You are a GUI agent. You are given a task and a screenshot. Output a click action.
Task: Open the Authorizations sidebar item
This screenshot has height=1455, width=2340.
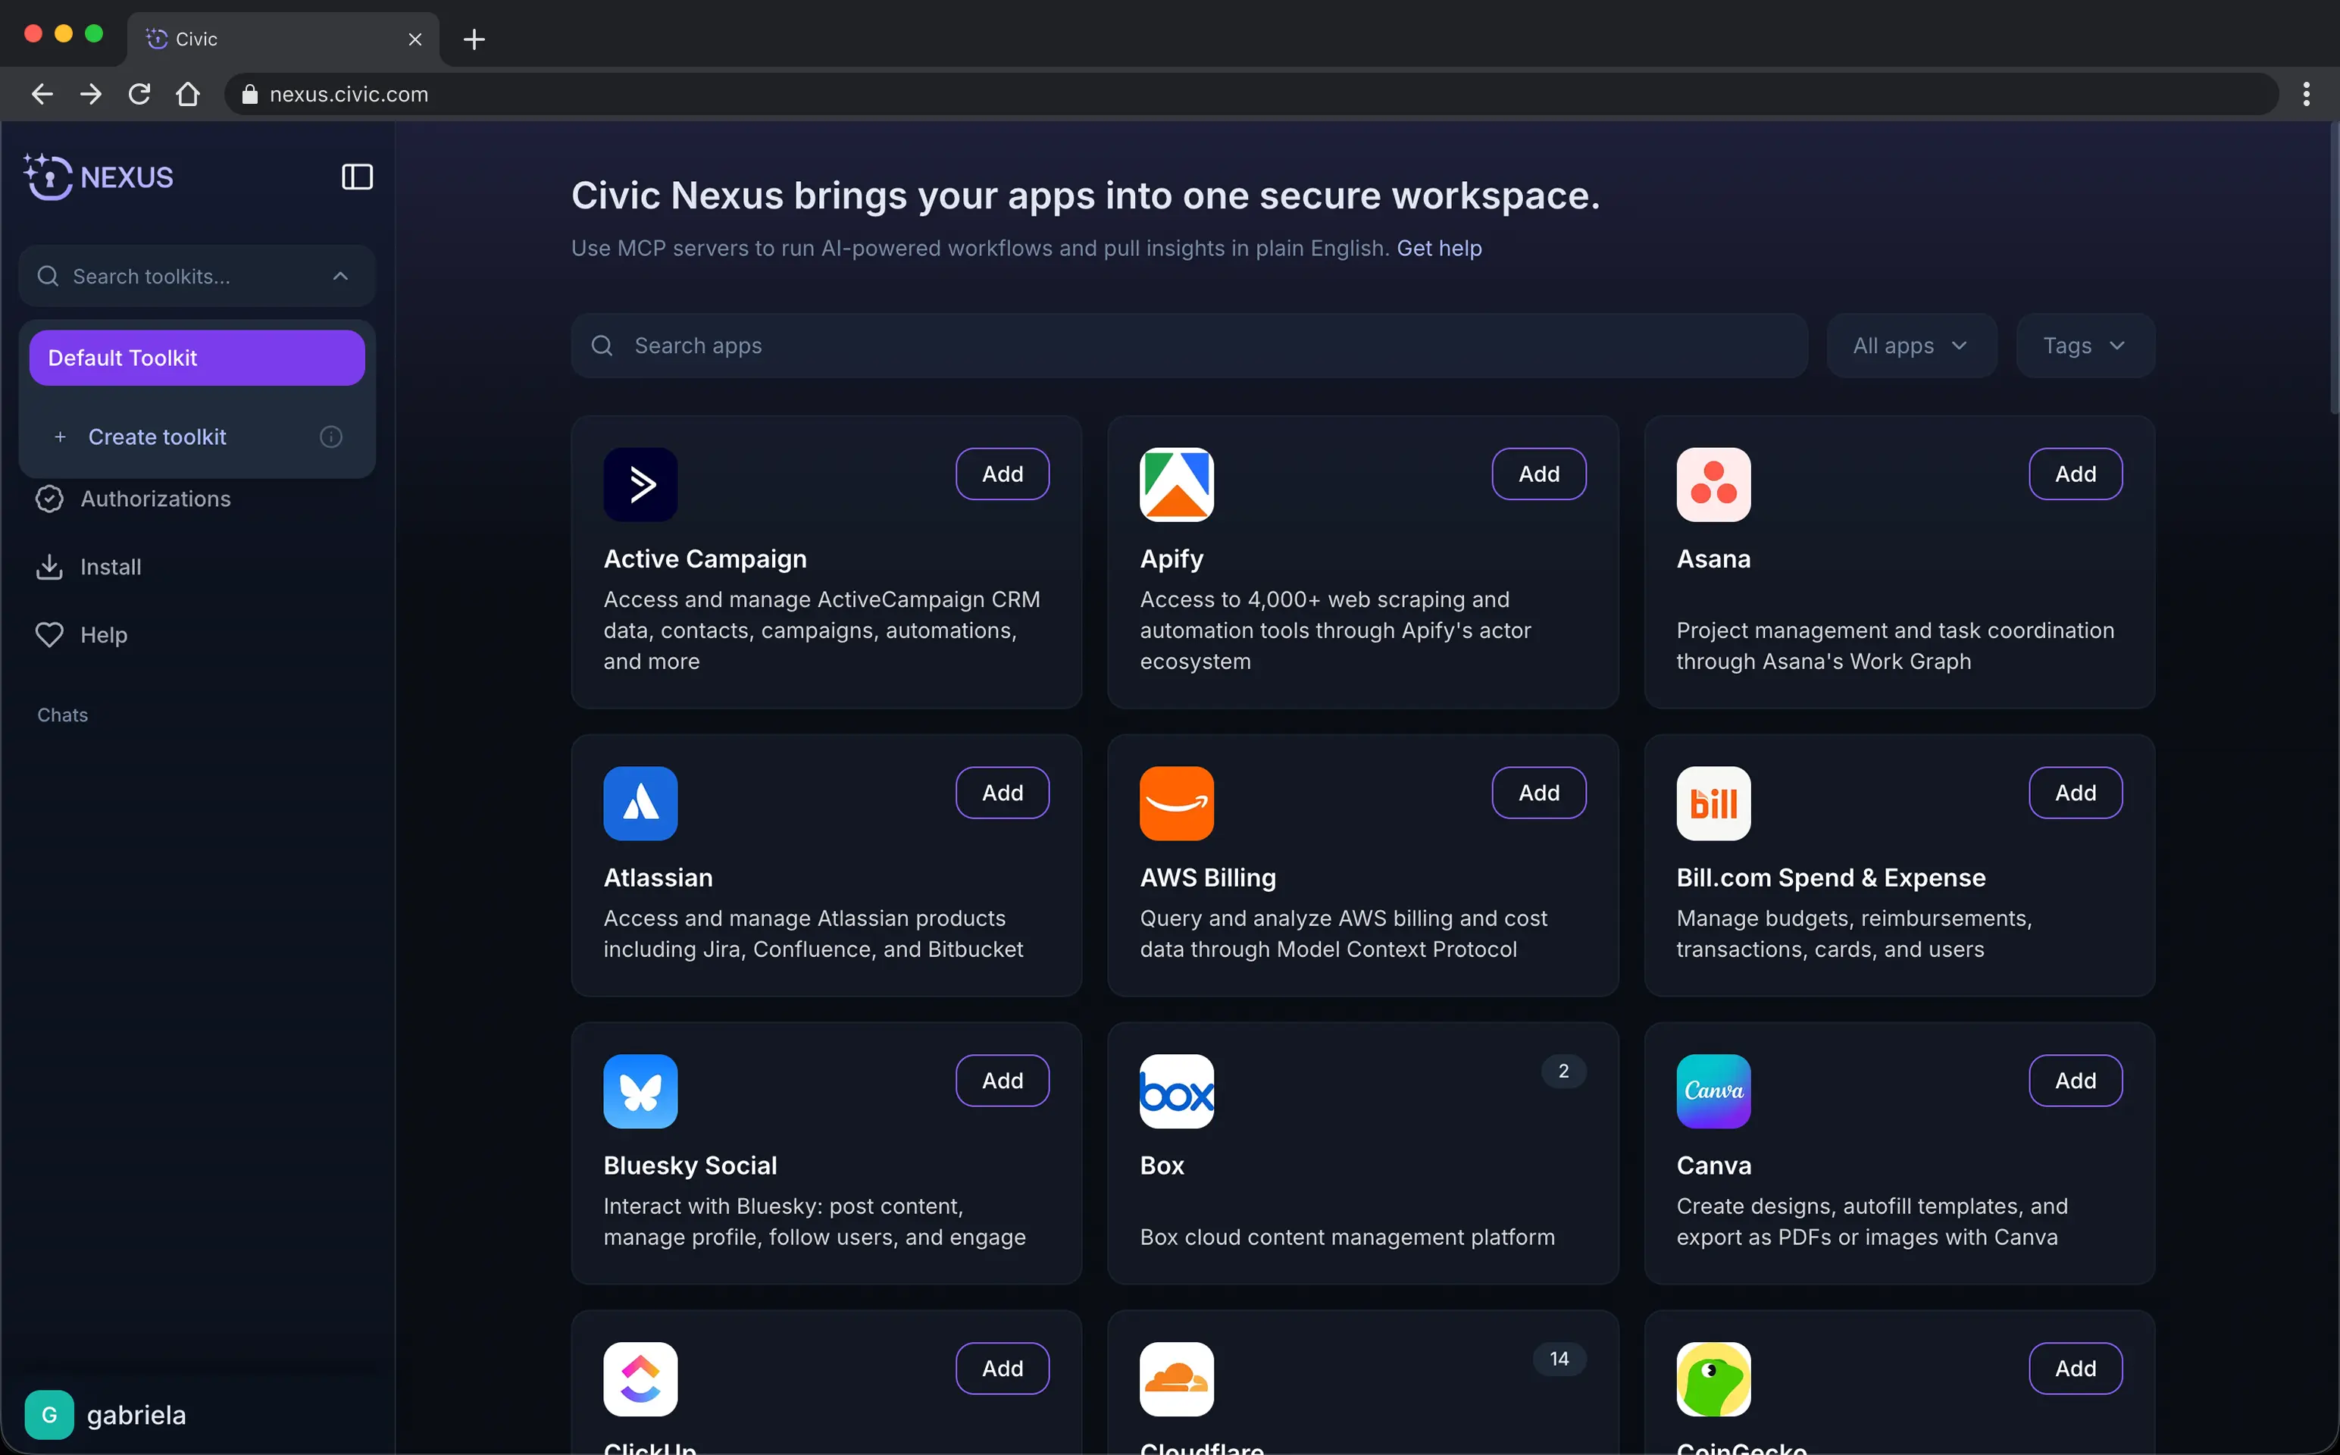tap(155, 499)
